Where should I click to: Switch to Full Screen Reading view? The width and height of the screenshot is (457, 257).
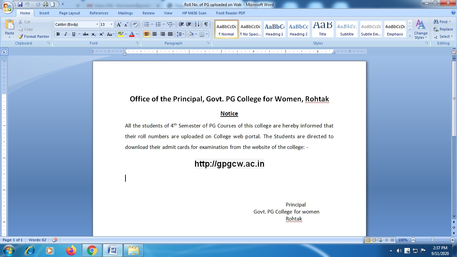pyautogui.click(x=374, y=240)
